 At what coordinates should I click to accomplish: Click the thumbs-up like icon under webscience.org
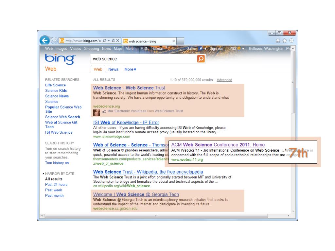point(104,111)
